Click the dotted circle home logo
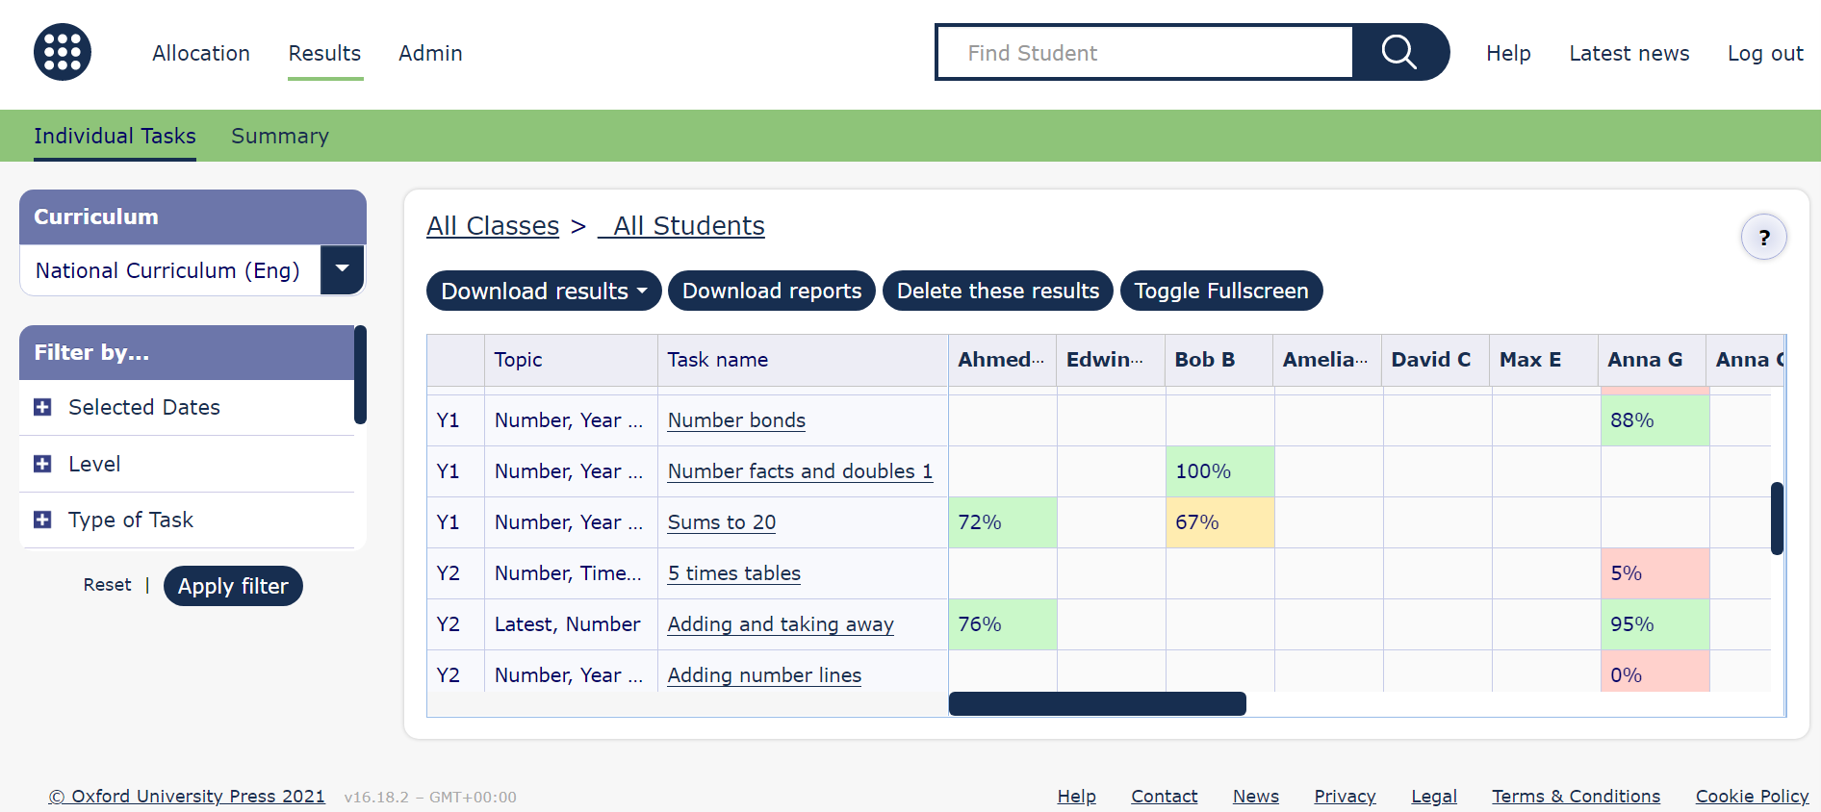This screenshot has height=812, width=1821. pyautogui.click(x=63, y=52)
